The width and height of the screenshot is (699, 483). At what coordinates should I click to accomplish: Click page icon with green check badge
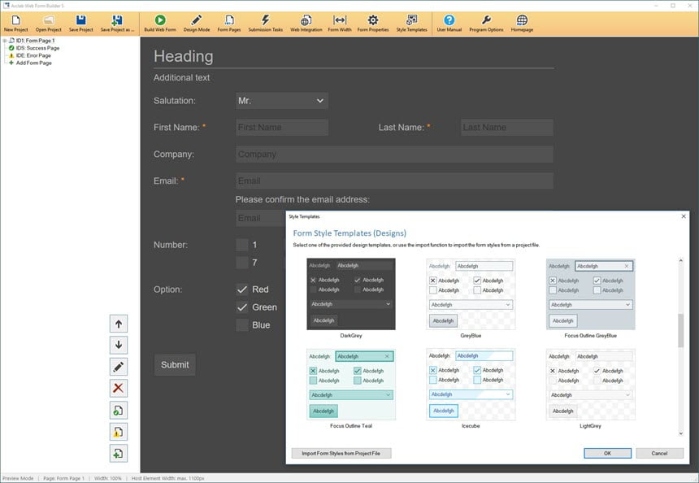click(x=119, y=411)
